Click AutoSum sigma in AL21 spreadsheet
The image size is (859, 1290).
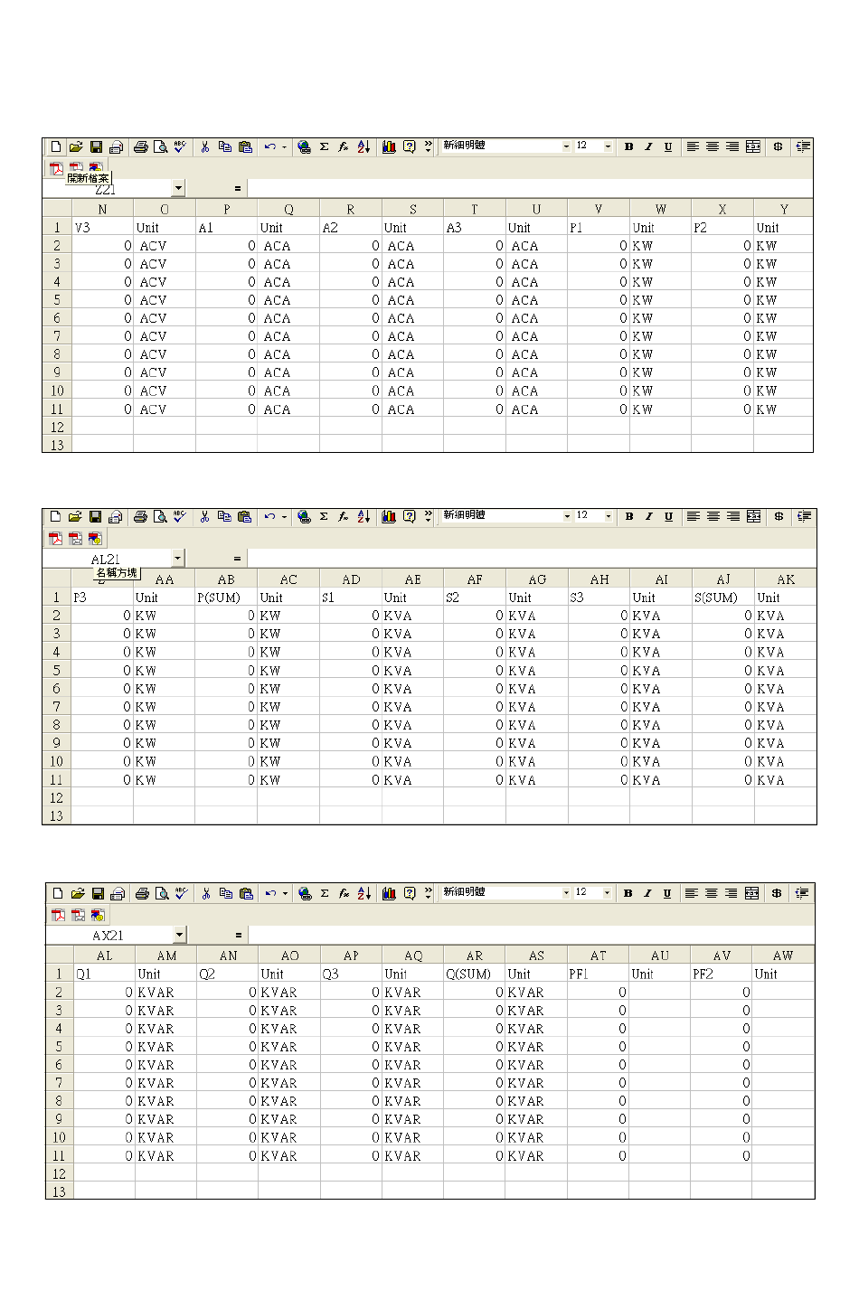(x=324, y=516)
